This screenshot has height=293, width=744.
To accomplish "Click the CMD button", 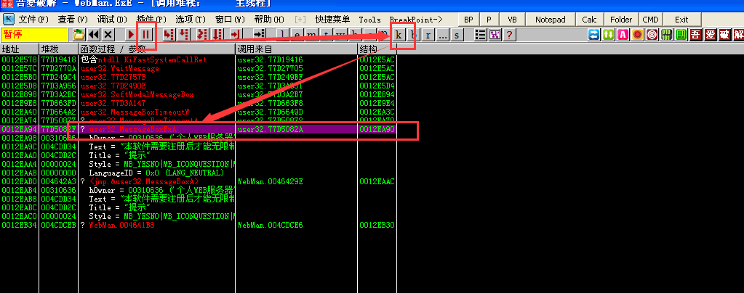I will tap(650, 20).
